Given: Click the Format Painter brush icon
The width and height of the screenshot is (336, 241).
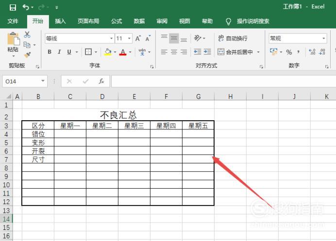Looking at the screenshot, I should [x=27, y=55].
